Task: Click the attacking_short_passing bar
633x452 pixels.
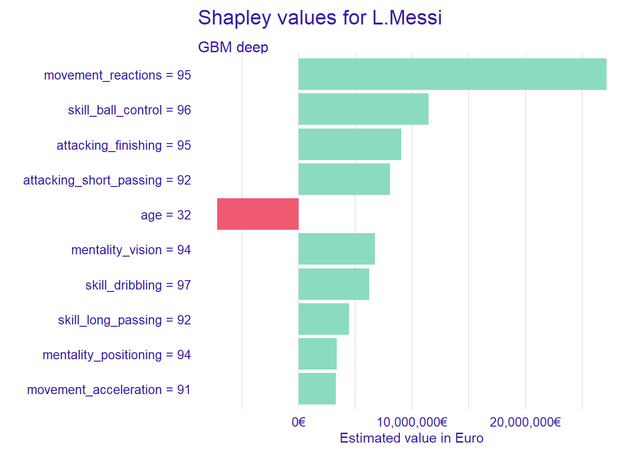Action: pyautogui.click(x=344, y=179)
